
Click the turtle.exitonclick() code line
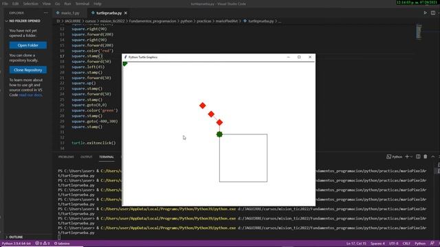point(93,143)
